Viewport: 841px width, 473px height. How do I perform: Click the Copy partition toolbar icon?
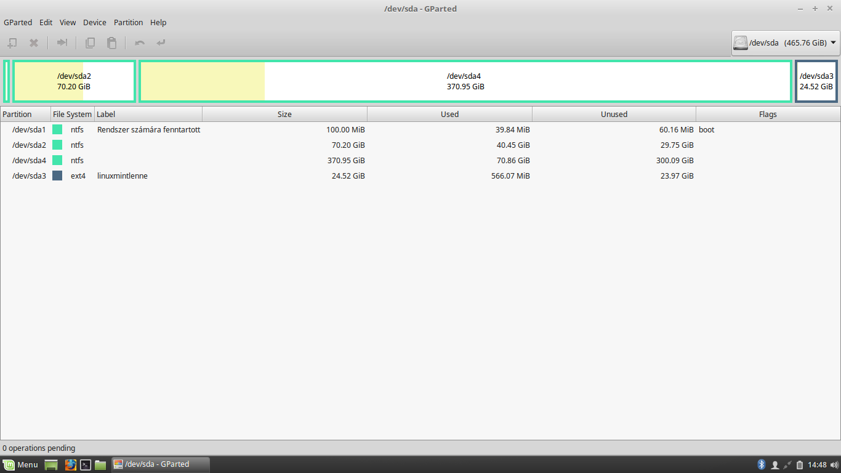click(x=90, y=43)
